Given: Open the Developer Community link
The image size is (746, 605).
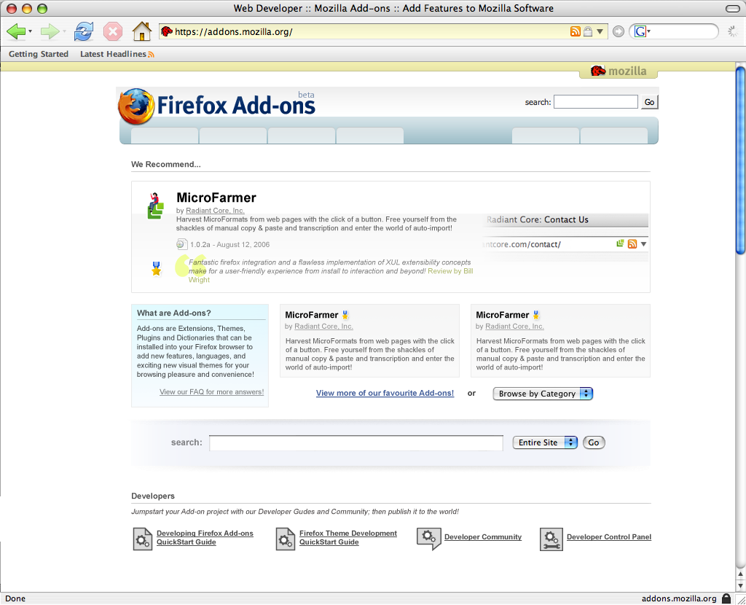Looking at the screenshot, I should pyautogui.click(x=483, y=537).
